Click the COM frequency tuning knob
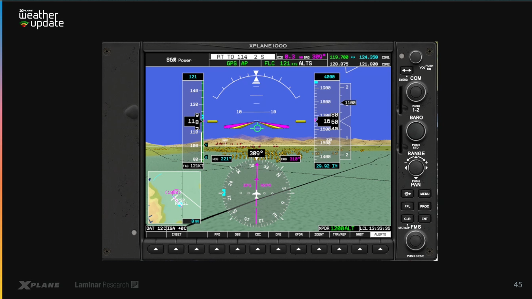The width and height of the screenshot is (532, 299). 416,92
